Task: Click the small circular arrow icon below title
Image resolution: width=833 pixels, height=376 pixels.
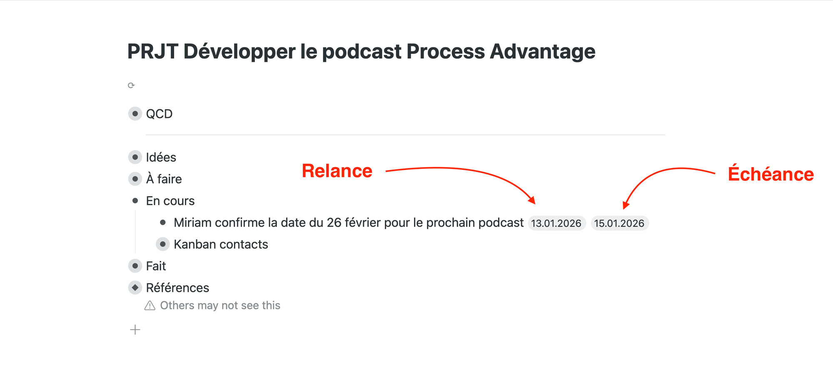Action: pyautogui.click(x=131, y=85)
